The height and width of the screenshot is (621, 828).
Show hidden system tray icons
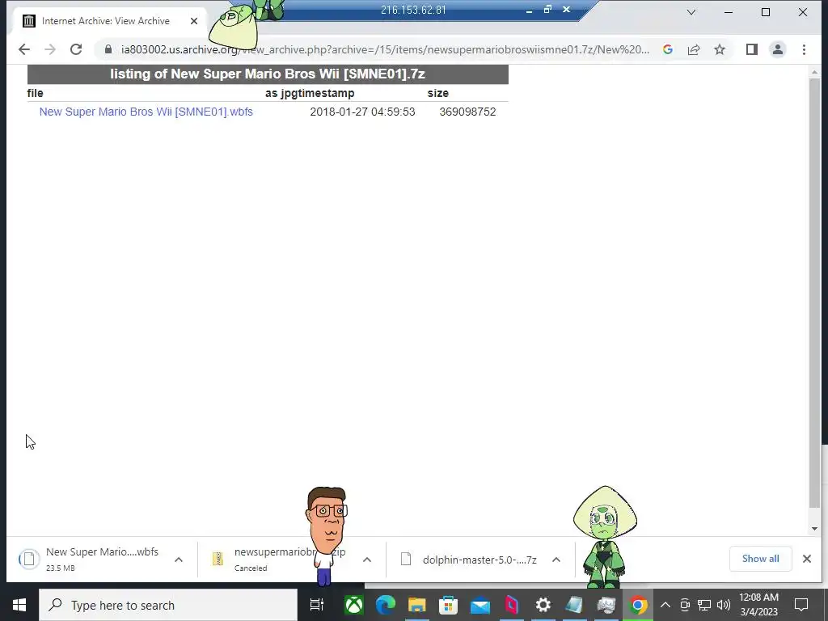coord(665,605)
